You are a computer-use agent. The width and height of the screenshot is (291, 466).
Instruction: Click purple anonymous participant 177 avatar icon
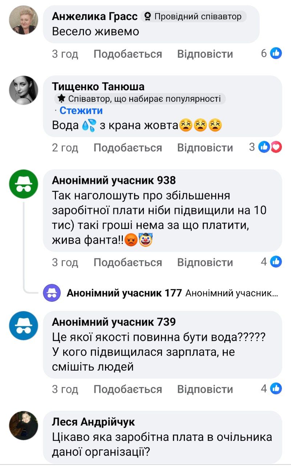[x=52, y=293]
